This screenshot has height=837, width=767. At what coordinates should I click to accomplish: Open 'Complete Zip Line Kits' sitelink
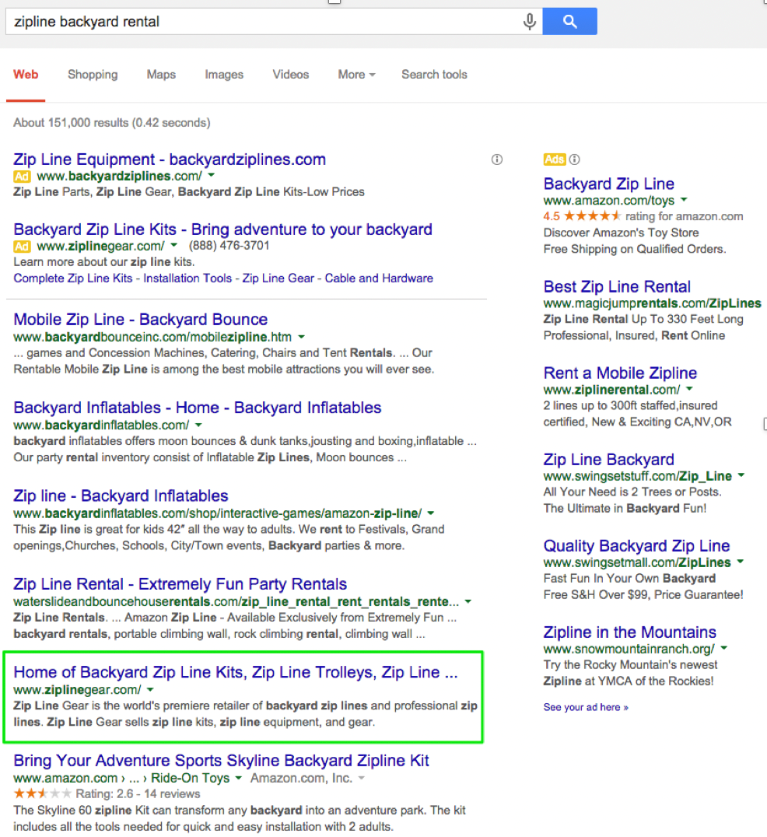pyautogui.click(x=73, y=278)
